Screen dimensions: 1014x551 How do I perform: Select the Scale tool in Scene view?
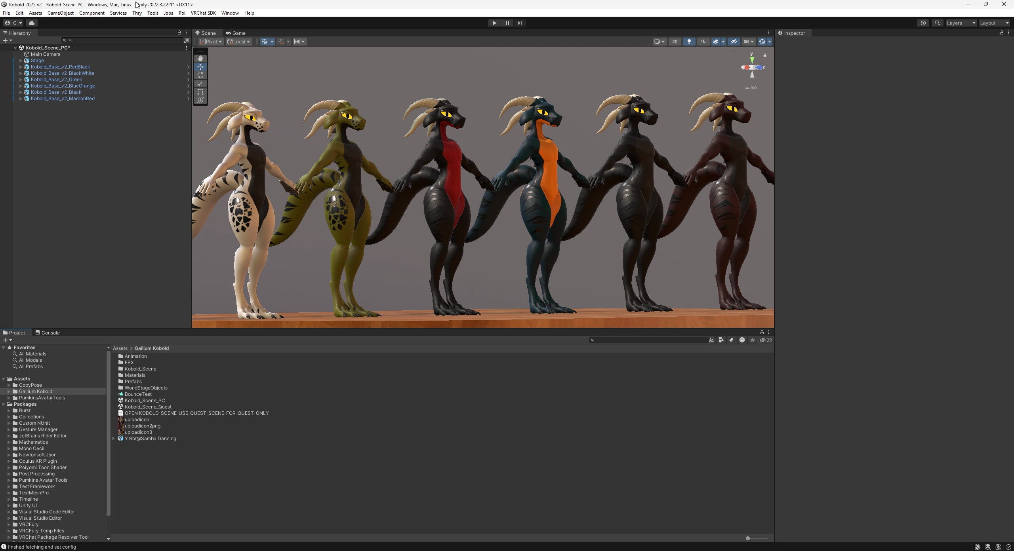coord(200,84)
